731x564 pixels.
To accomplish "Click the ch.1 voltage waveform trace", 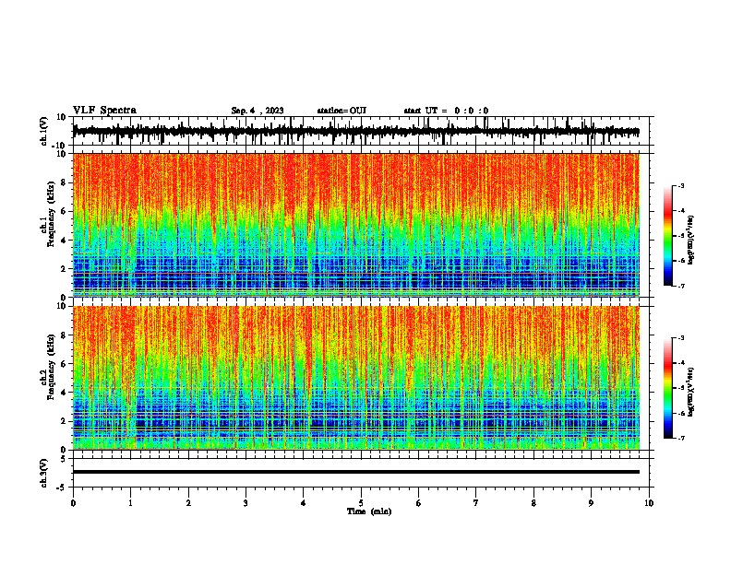I will (355, 131).
